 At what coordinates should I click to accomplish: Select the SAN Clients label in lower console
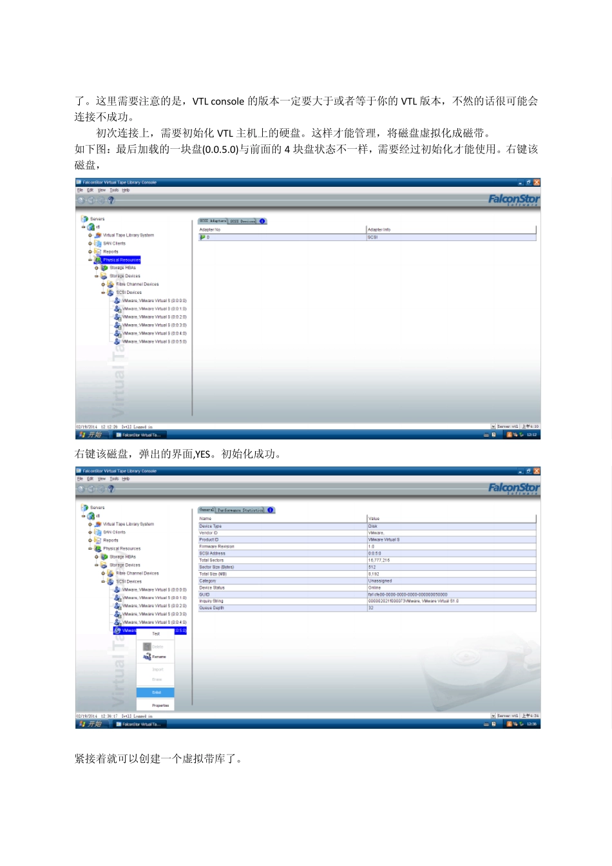(115, 532)
